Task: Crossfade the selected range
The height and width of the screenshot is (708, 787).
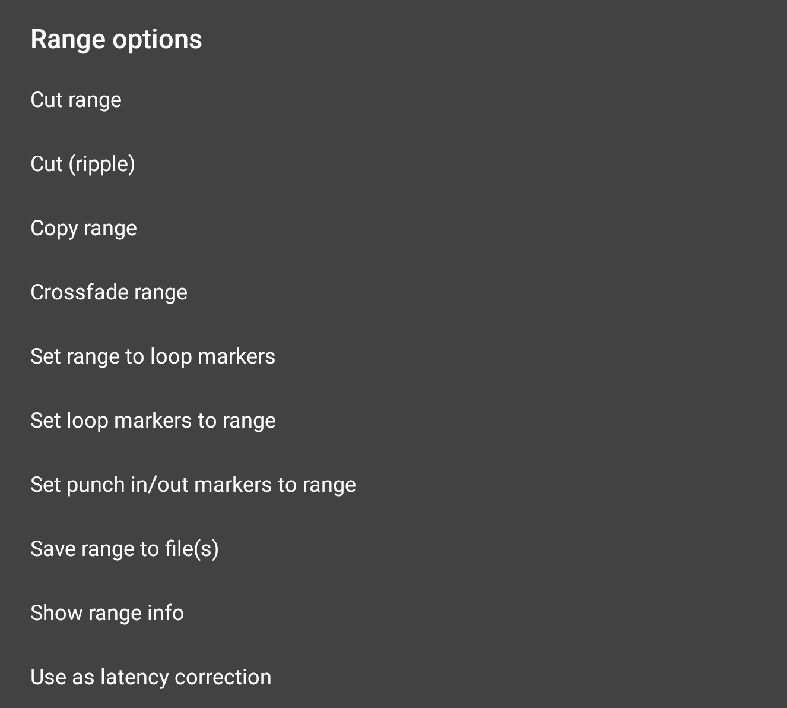Action: click(109, 292)
